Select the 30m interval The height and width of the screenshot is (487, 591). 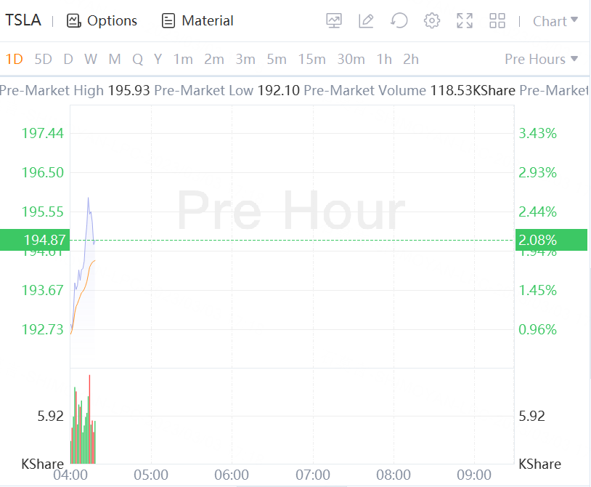(351, 59)
